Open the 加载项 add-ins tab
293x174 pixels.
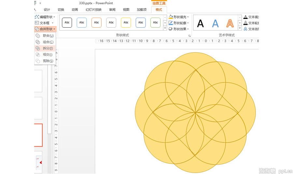click(x=142, y=9)
